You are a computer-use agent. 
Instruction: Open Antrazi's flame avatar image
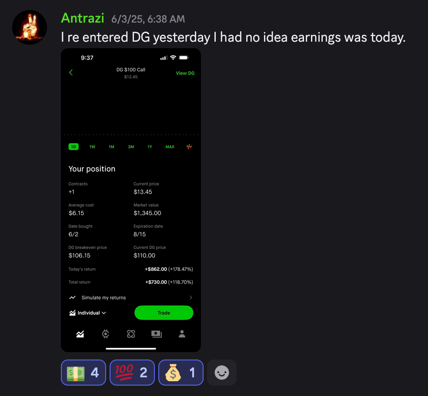click(30, 27)
